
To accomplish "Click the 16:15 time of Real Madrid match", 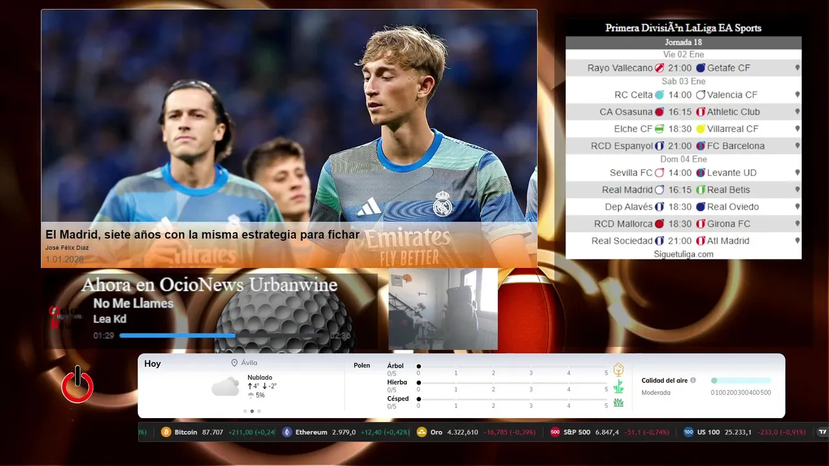I will point(680,190).
